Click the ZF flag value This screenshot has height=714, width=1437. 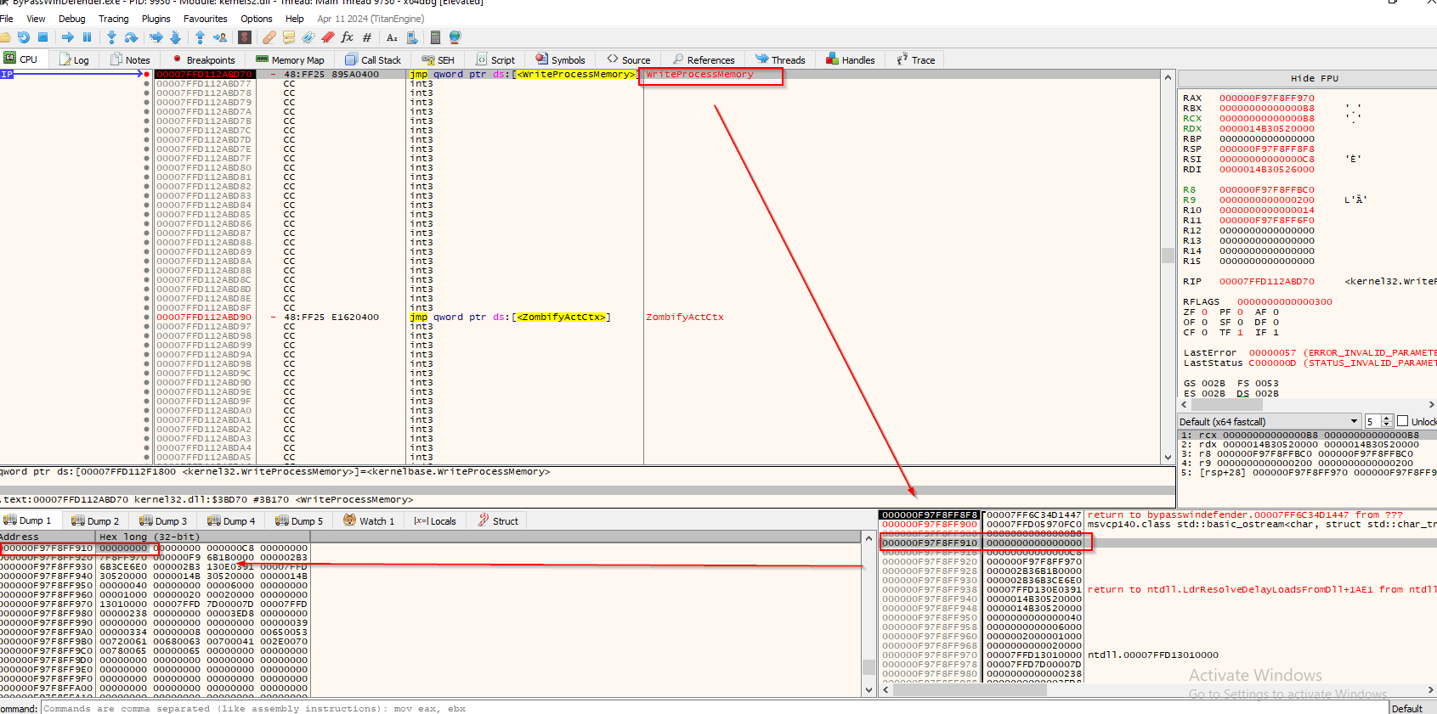tap(1204, 312)
